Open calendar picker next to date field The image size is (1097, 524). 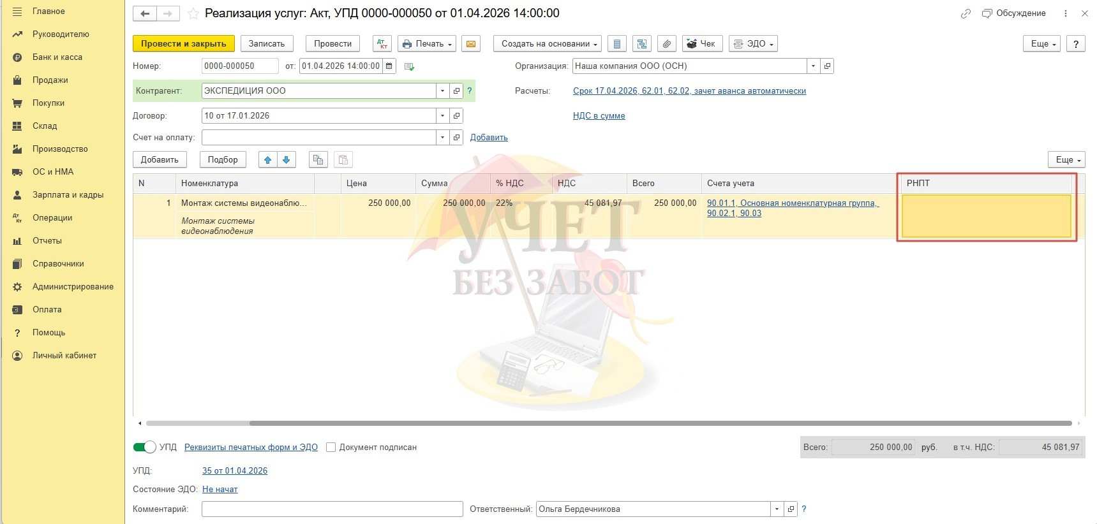389,66
